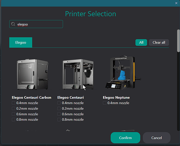Enable 0.8mm nozzle for Centauri Carbon

pos(13,120)
